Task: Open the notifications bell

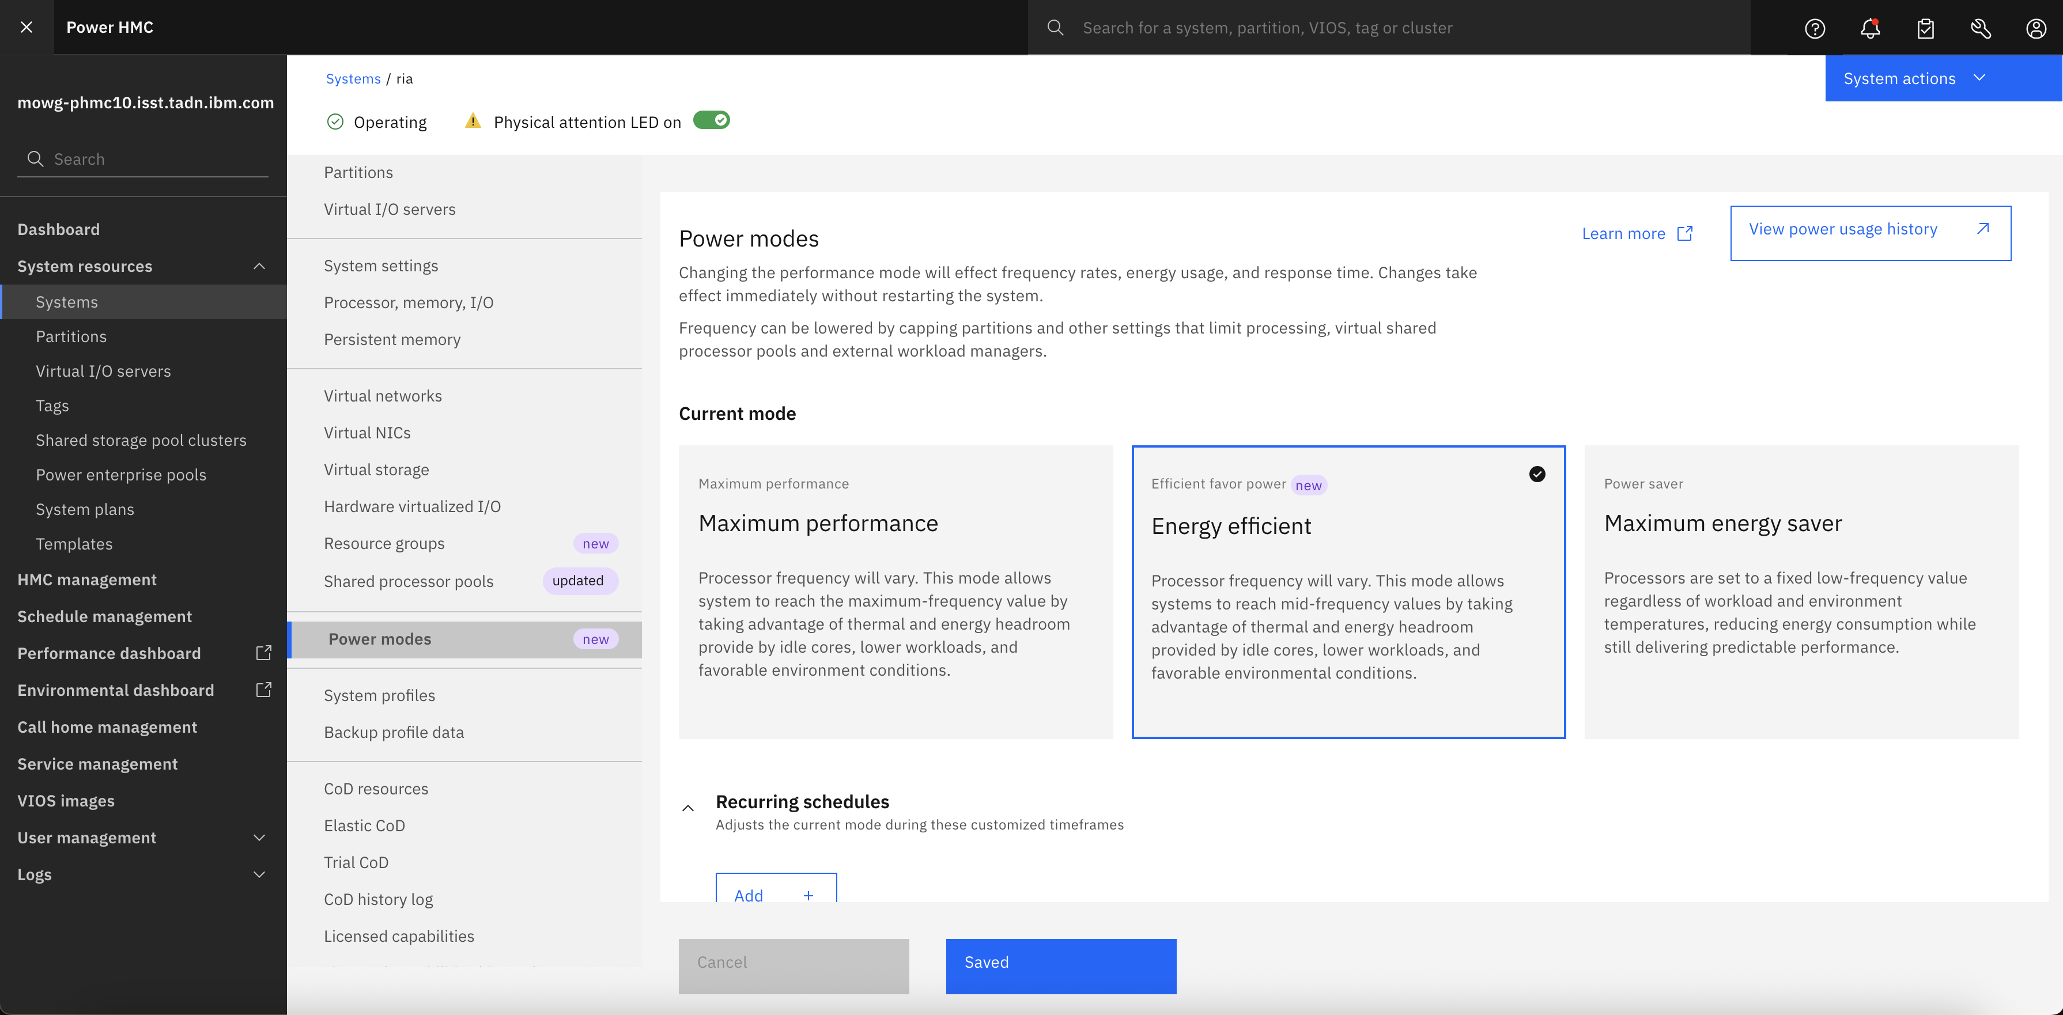Action: click(x=1871, y=27)
